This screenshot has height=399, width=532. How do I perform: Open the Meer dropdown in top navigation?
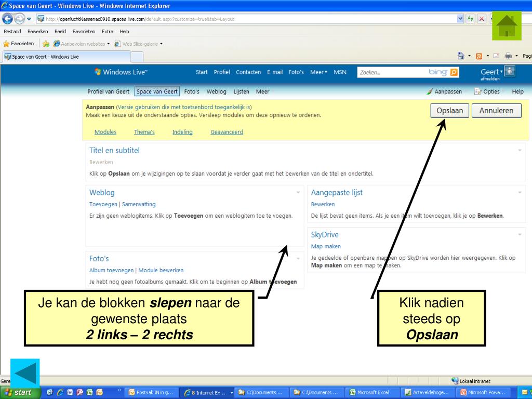point(318,72)
